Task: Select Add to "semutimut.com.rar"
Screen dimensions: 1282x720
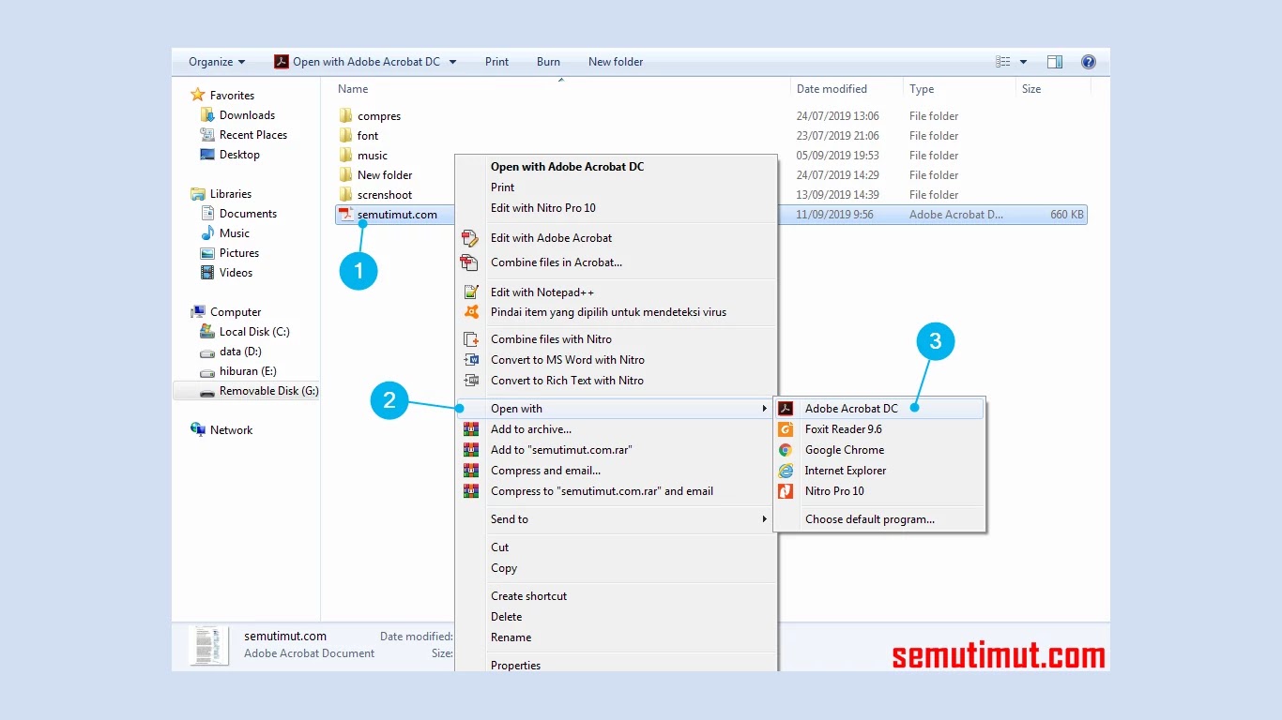Action: [617, 450]
